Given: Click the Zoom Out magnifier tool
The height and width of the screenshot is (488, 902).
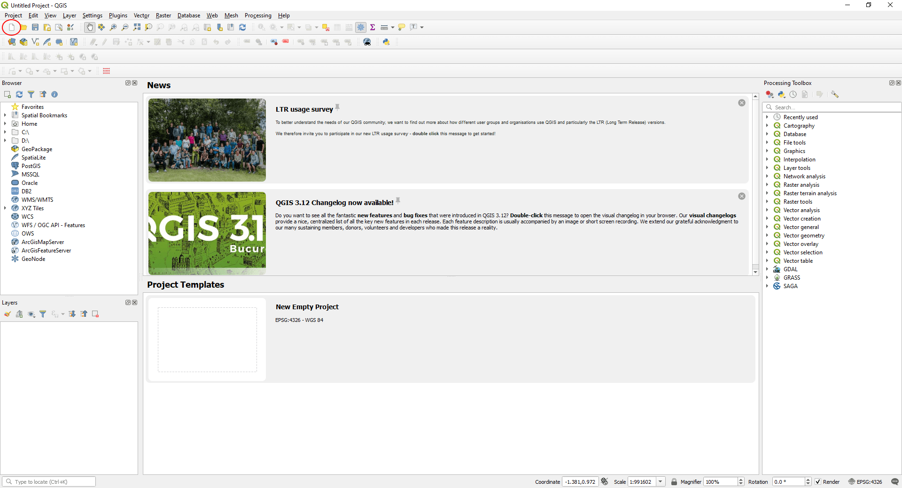Looking at the screenshot, I should 125,27.
